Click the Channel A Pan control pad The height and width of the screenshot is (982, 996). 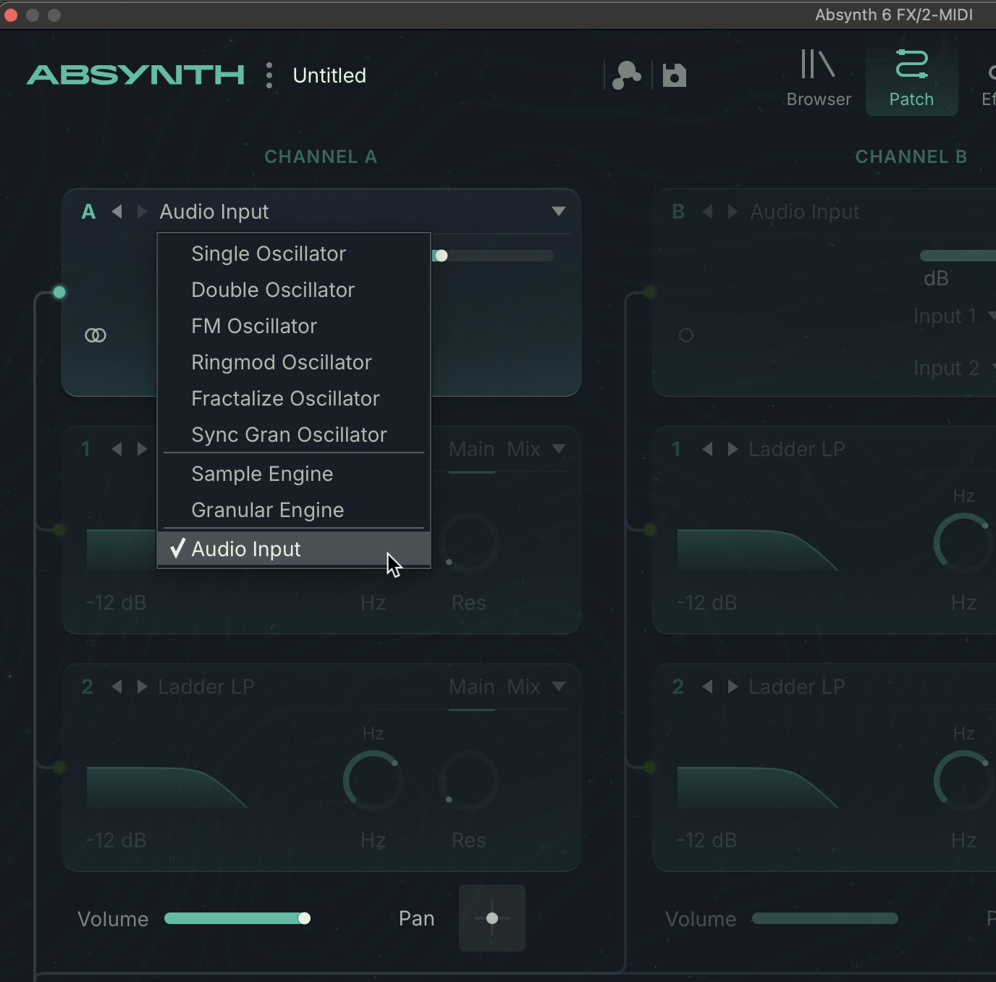pyautogui.click(x=492, y=918)
